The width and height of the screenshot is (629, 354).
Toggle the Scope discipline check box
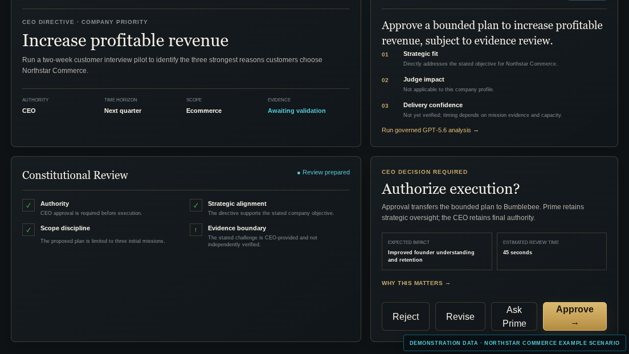28,230
